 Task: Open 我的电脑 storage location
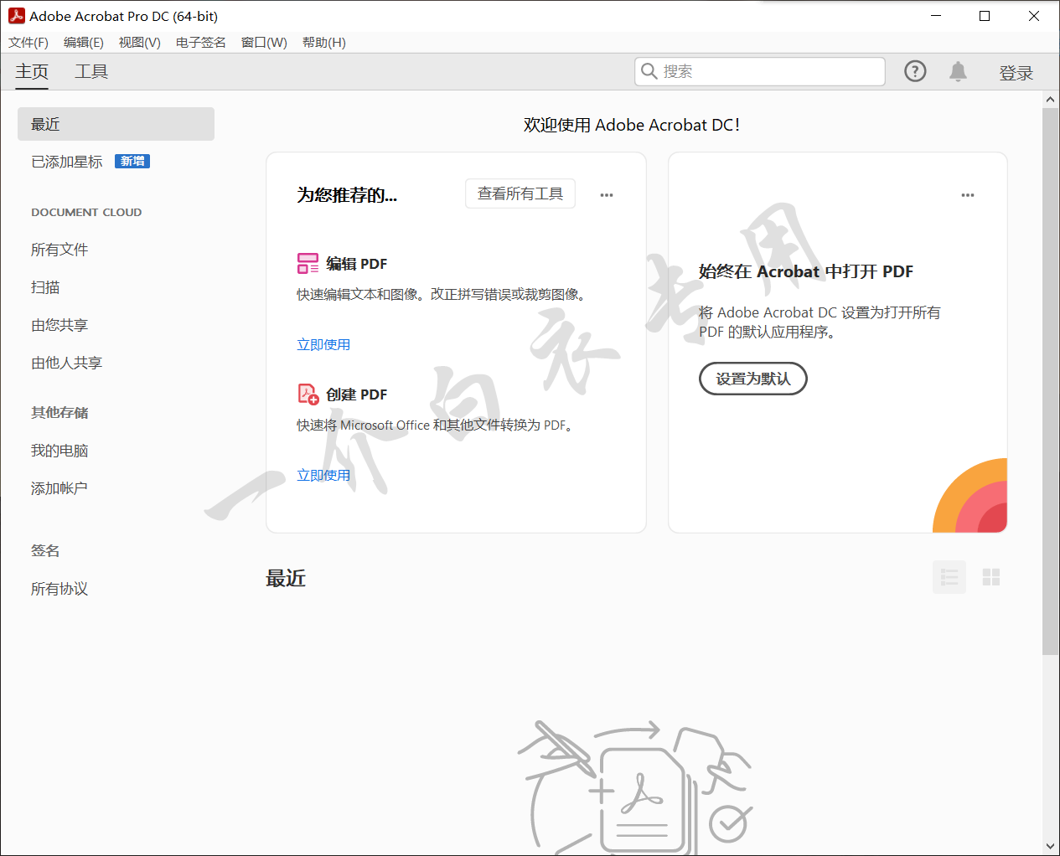pos(59,451)
